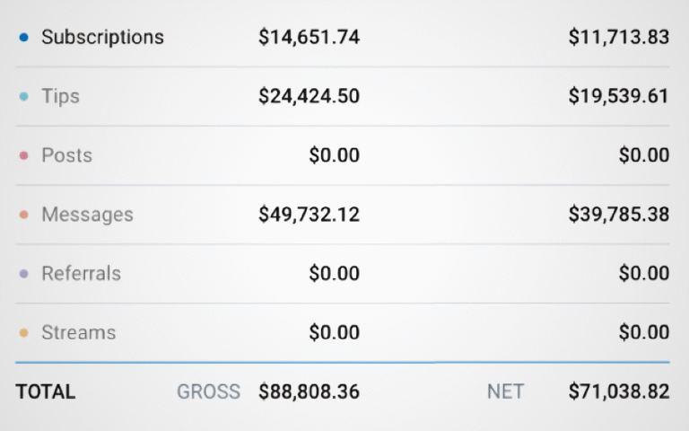
Task: Click the purple Referrals legend dot
Action: point(24,273)
